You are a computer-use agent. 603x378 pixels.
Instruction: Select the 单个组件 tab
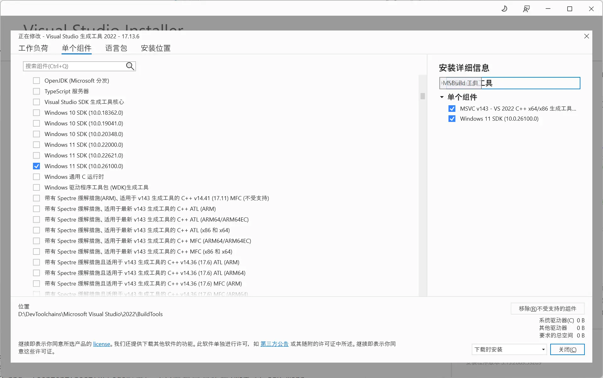77,48
